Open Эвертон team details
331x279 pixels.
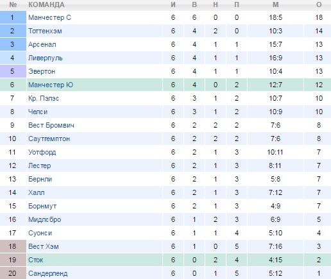tap(42, 71)
